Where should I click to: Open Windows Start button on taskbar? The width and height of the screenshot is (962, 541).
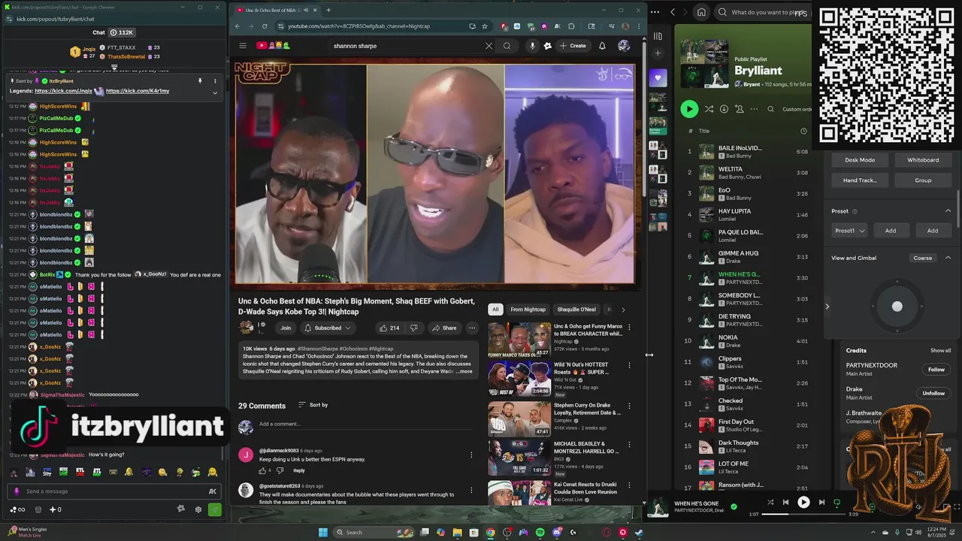pos(323,533)
